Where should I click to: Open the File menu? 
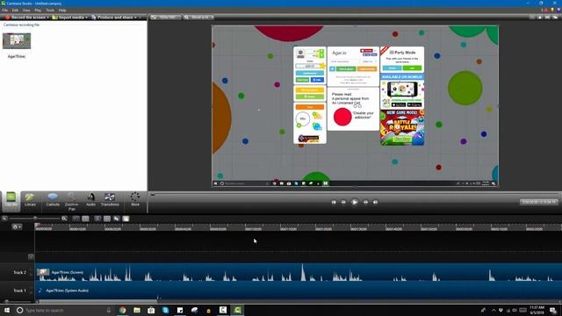pyautogui.click(x=5, y=11)
